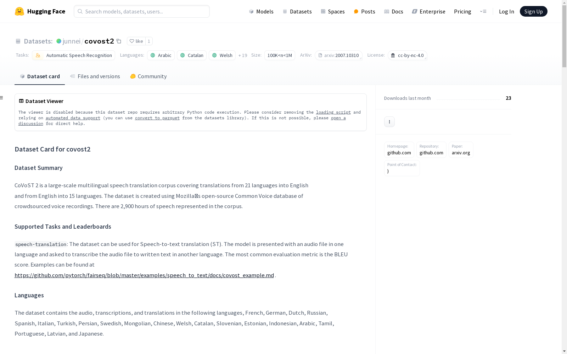Click the covost2 dataset name
This screenshot has height=354, width=567.
[x=99, y=41]
